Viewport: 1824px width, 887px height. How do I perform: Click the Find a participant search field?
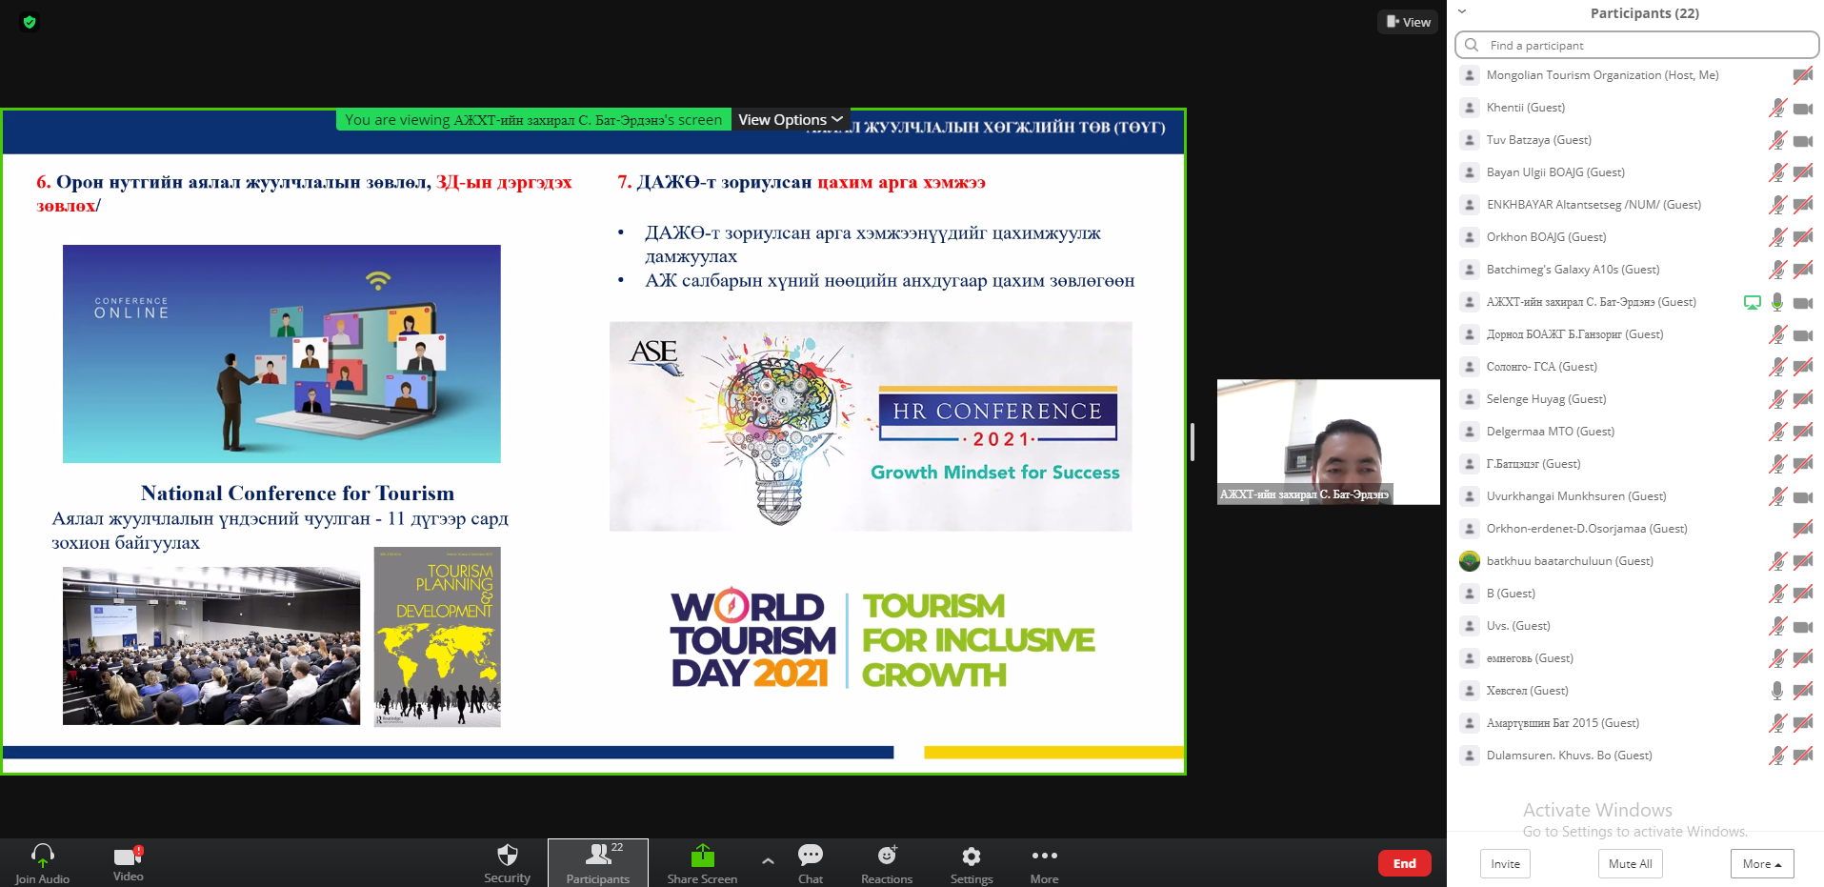tap(1638, 45)
